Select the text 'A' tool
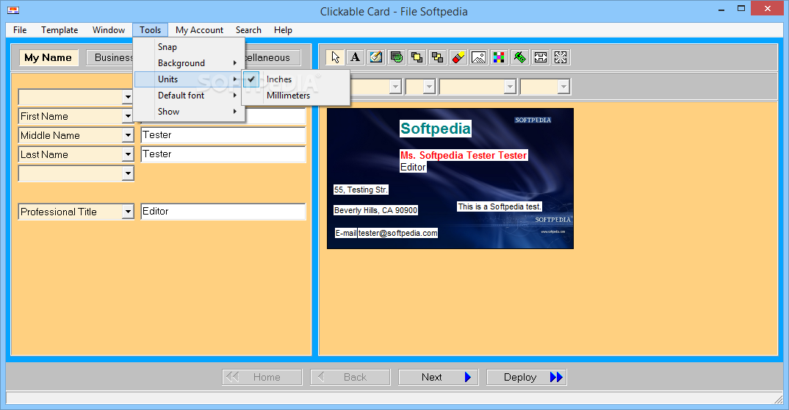Viewport: 789px width, 410px height. point(356,57)
